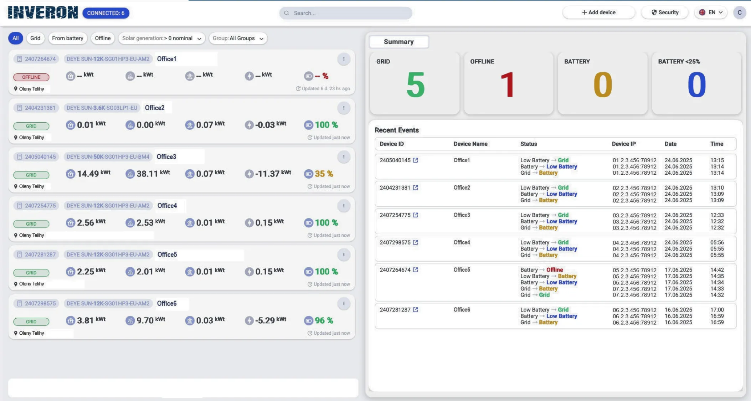Viewport: 751px width, 401px height.
Task: Open the three-dot menu for Office1
Action: click(x=344, y=59)
